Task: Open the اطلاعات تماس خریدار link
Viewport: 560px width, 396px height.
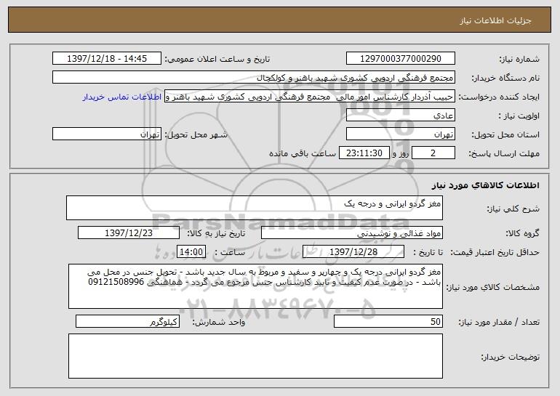Action: 121,97
